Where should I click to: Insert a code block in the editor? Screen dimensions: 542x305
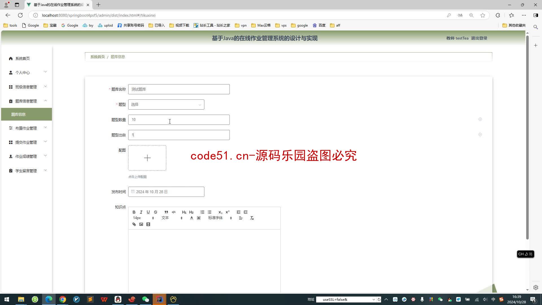tap(174, 212)
